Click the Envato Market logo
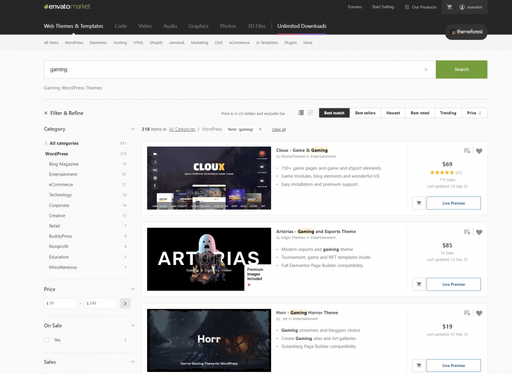 coord(67,6)
